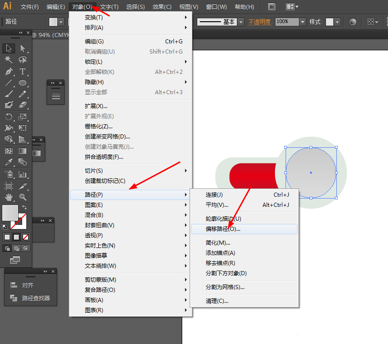The width and height of the screenshot is (388, 344).
Task: Open Arrange Documents dropdown in top bar
Action: tap(292, 7)
